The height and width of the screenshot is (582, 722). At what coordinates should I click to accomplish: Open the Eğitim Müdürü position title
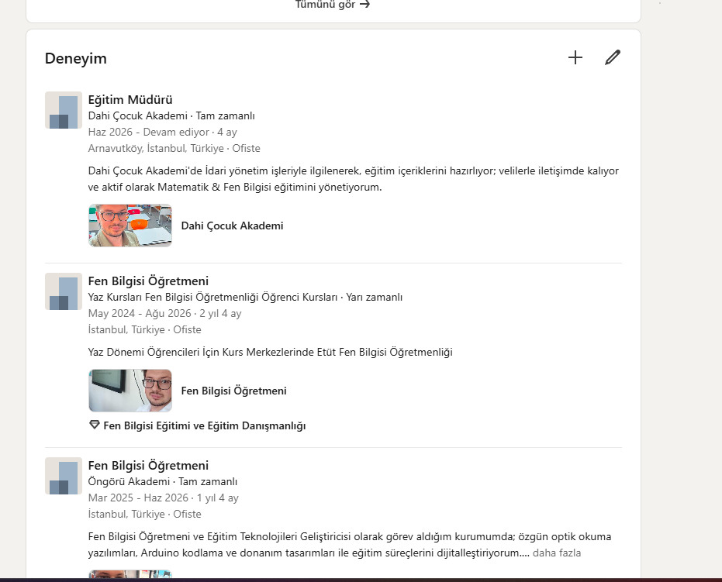[x=130, y=99]
